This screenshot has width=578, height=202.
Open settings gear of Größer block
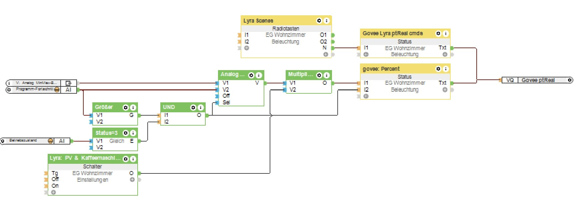click(125, 107)
